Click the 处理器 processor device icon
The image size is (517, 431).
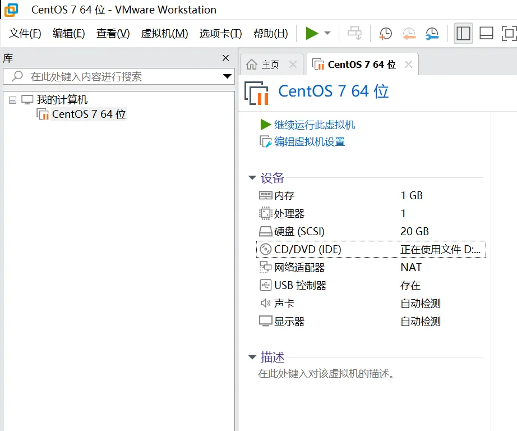point(265,213)
